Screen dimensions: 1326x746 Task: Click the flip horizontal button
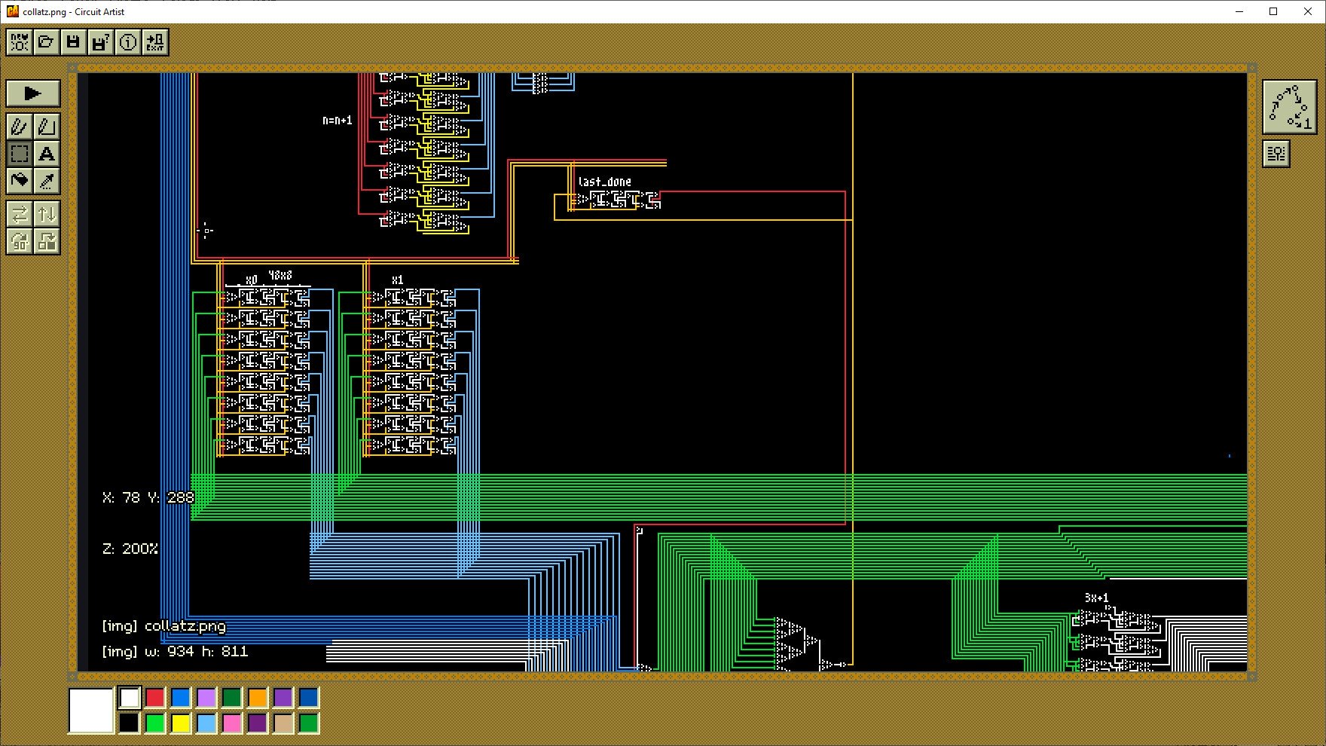[x=20, y=214]
